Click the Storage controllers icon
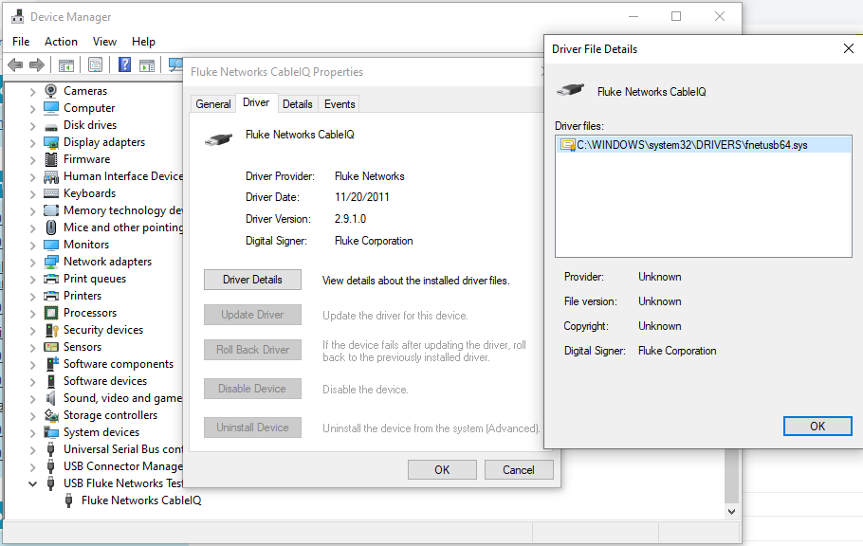The width and height of the screenshot is (863, 546). click(x=51, y=415)
